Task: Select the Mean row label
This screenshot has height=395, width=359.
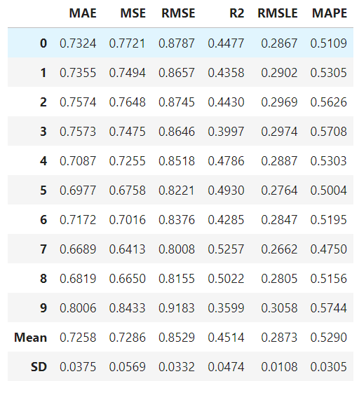Action: tap(31, 338)
